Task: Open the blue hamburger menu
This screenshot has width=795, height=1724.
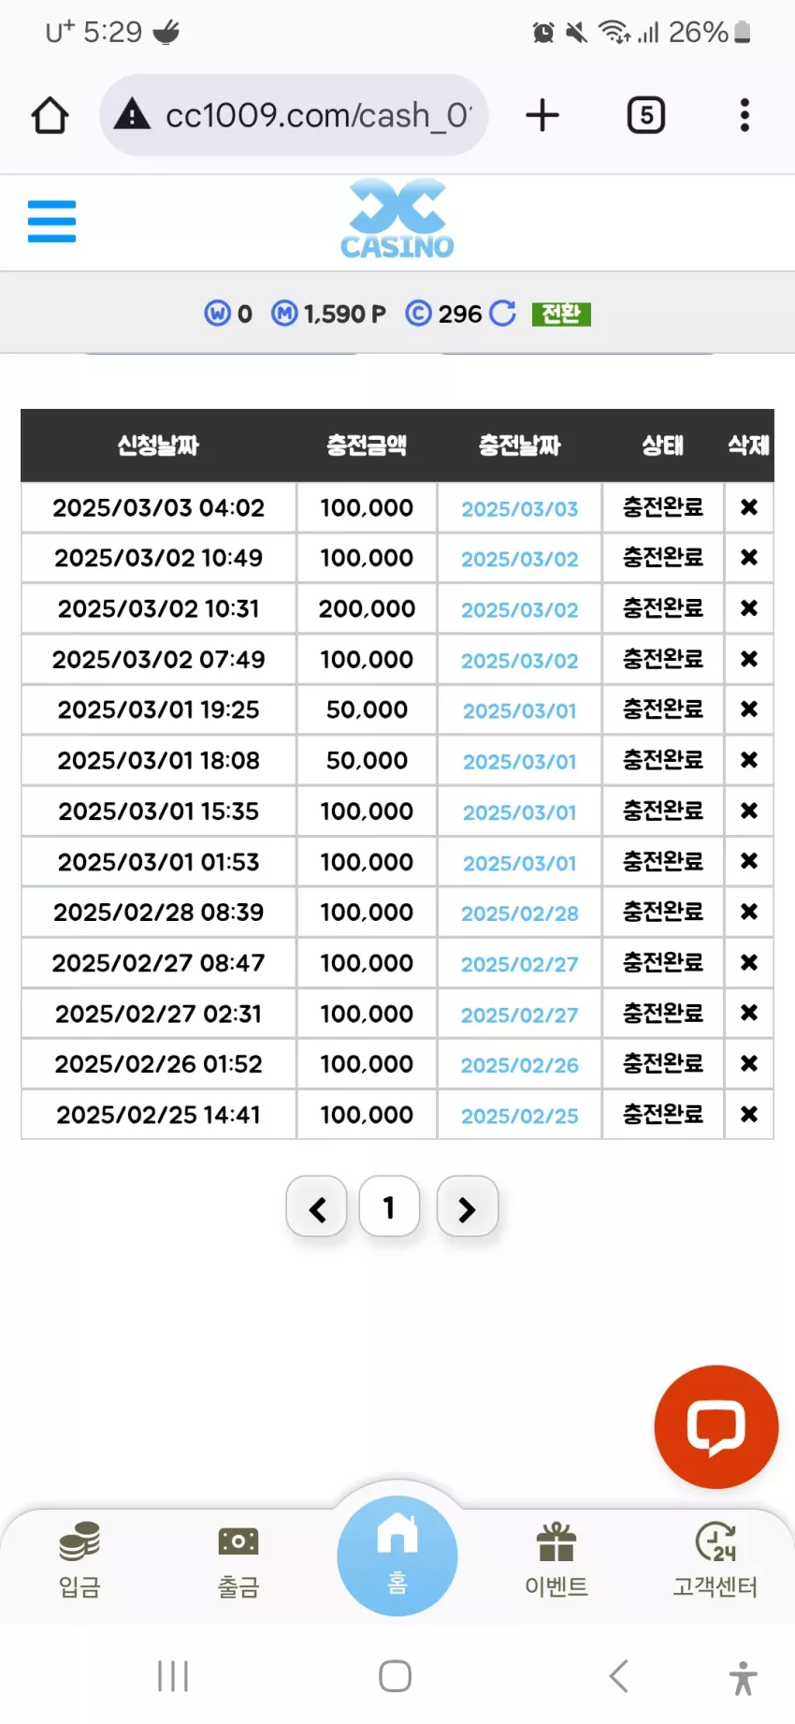Action: point(51,221)
